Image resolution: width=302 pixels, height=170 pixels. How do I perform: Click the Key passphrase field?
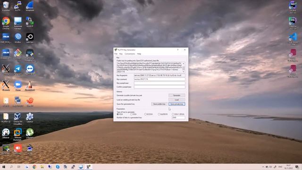tap(159, 83)
